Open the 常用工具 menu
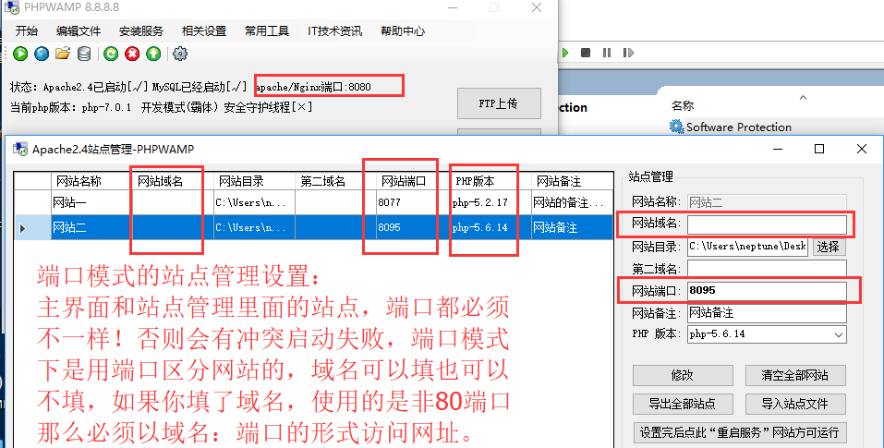The width and height of the screenshot is (884, 448). point(267,31)
